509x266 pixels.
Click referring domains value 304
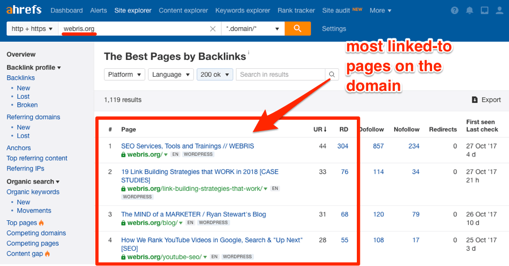click(343, 146)
